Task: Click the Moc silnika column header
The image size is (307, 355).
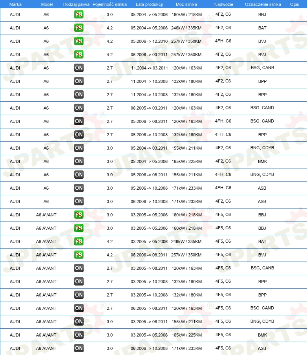Action: tap(186, 4)
